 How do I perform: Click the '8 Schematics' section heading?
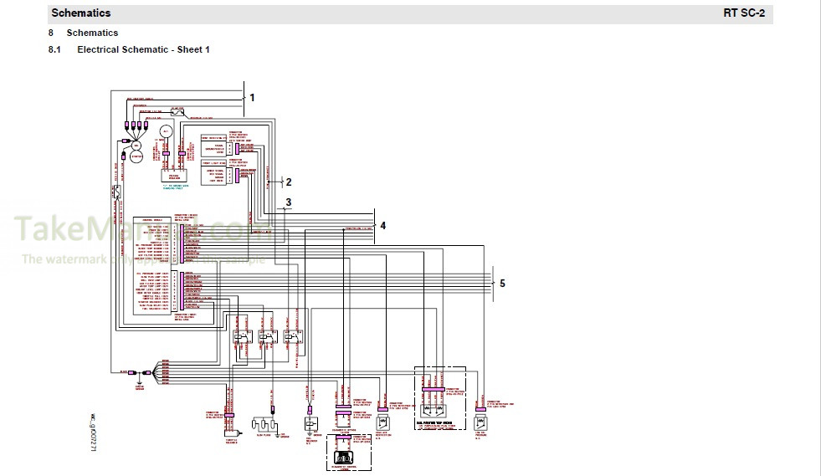coord(92,33)
